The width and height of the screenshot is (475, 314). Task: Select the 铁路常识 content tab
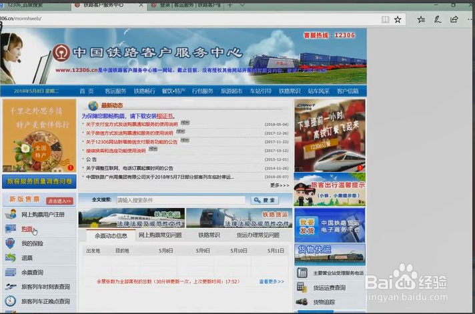coord(209,235)
